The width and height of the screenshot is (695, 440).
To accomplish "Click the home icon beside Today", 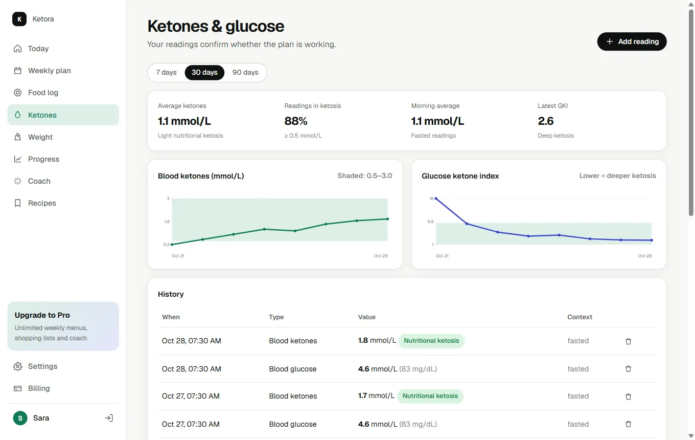I will (18, 49).
